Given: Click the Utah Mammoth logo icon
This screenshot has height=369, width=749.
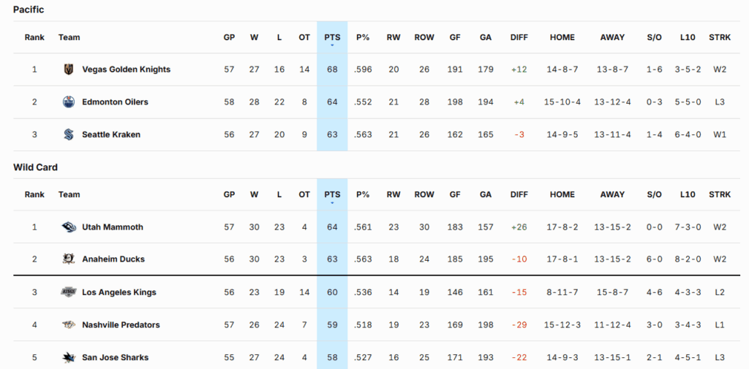Looking at the screenshot, I should coord(69,227).
